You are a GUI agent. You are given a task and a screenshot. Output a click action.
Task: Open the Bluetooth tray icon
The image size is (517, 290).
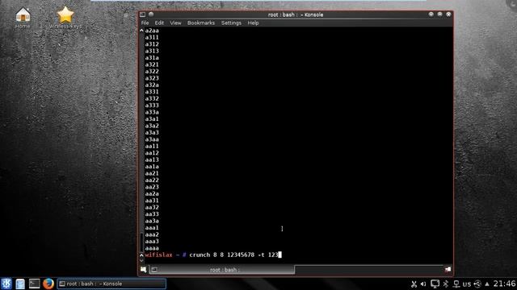(x=446, y=284)
